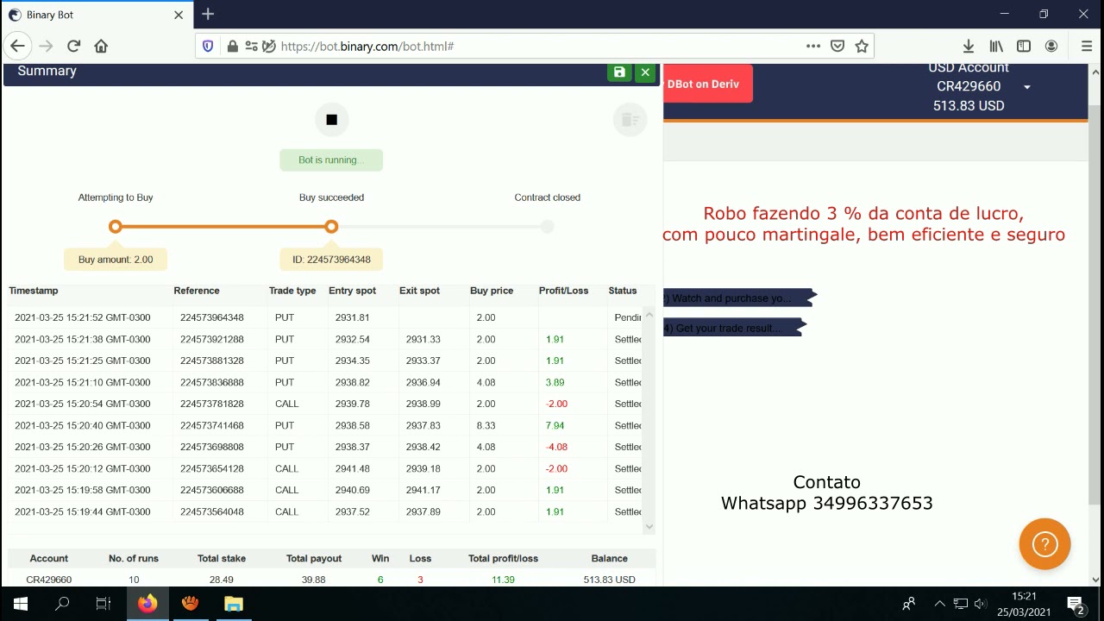
Task: Open Windows Task View
Action: tap(103, 604)
